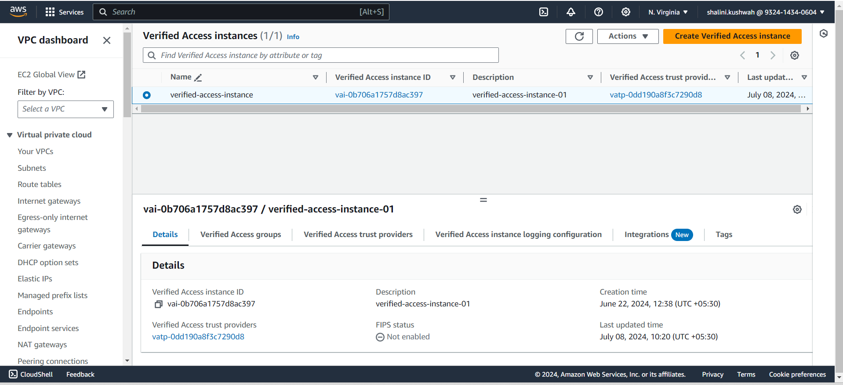Image resolution: width=843 pixels, height=385 pixels.
Task: Select the verified-access-instance radio button
Action: coord(147,95)
